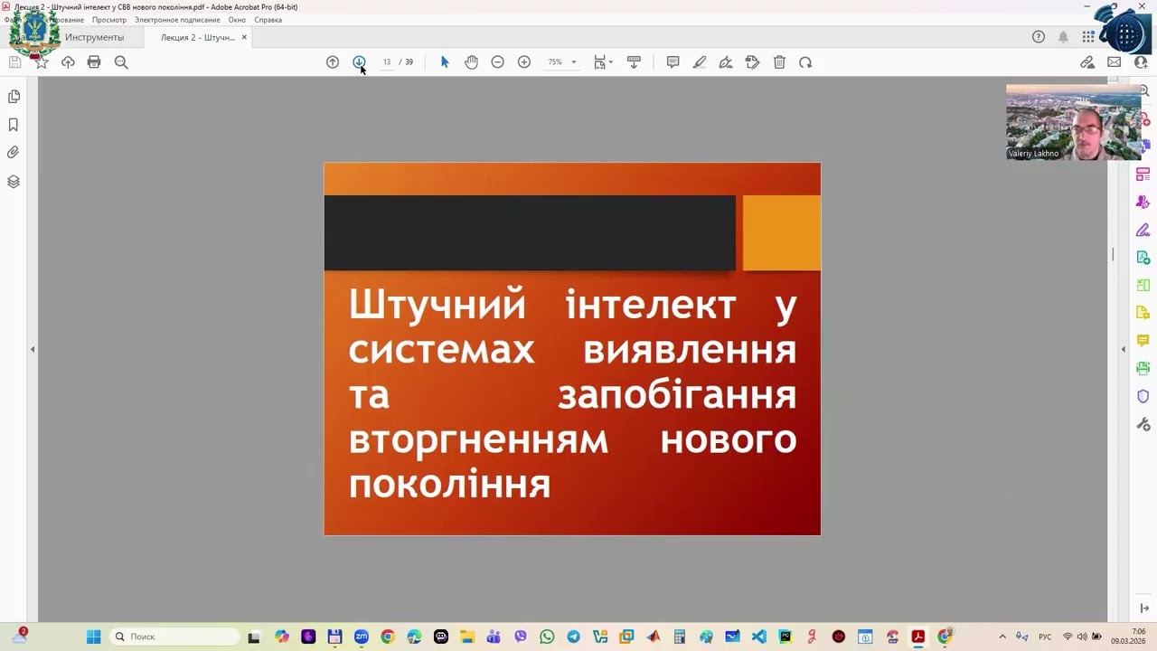Click the slide title text on the page

click(572, 394)
